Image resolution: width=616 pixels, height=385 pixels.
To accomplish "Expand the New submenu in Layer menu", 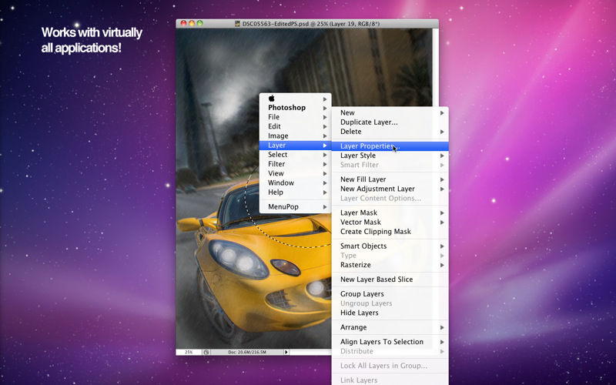I will pos(390,112).
